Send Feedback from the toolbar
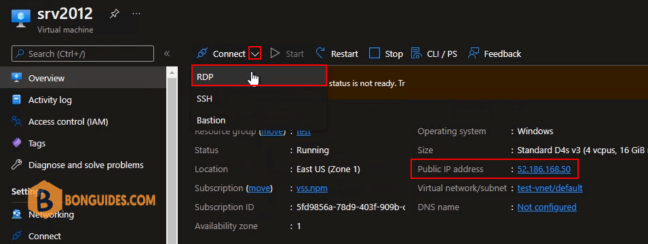This screenshot has height=244, width=648. 494,54
